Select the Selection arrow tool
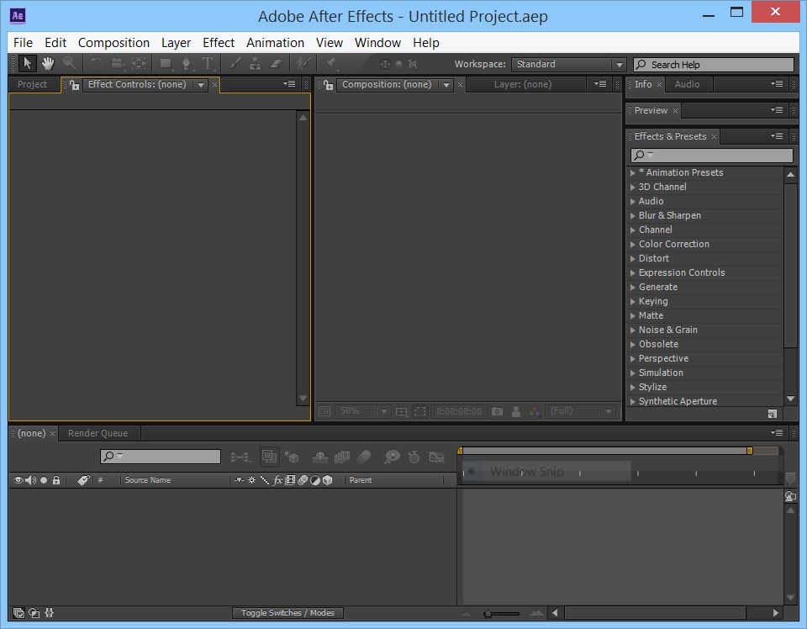The height and width of the screenshot is (629, 807). [27, 64]
